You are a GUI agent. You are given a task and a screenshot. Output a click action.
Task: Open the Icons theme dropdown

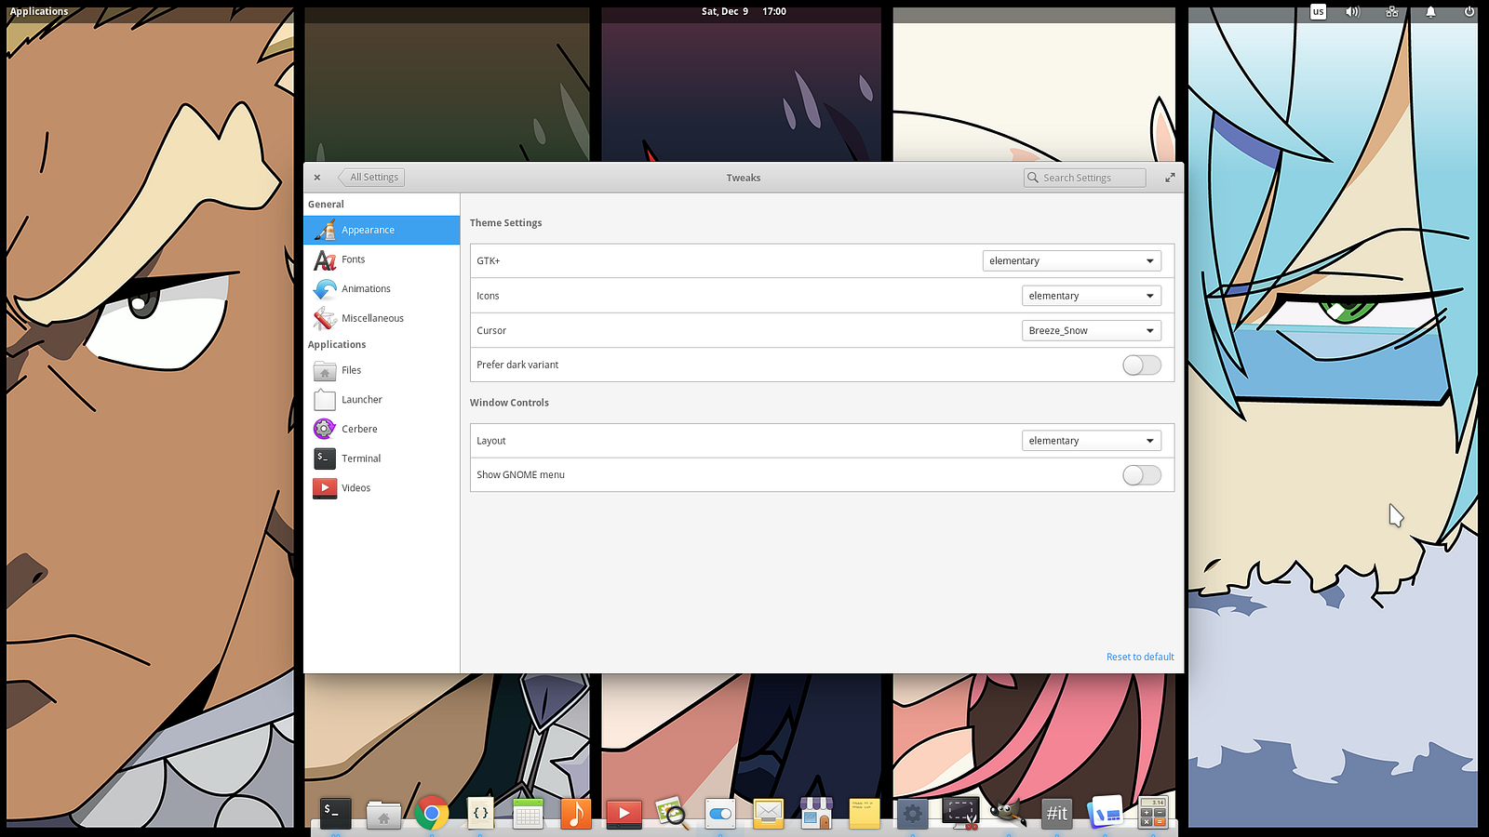(x=1092, y=296)
